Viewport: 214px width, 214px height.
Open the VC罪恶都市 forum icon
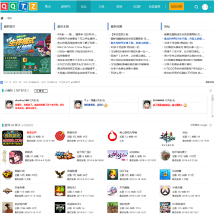165,207
